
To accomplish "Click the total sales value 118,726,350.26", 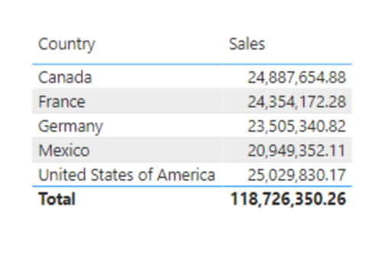I will [288, 199].
